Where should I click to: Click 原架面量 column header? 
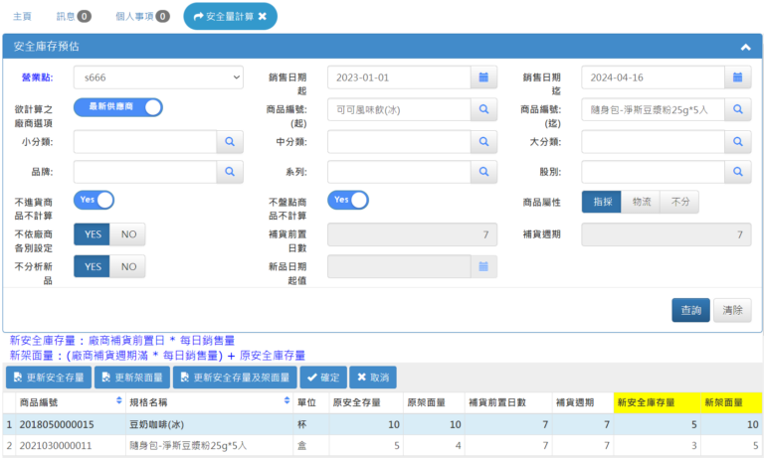click(x=434, y=403)
